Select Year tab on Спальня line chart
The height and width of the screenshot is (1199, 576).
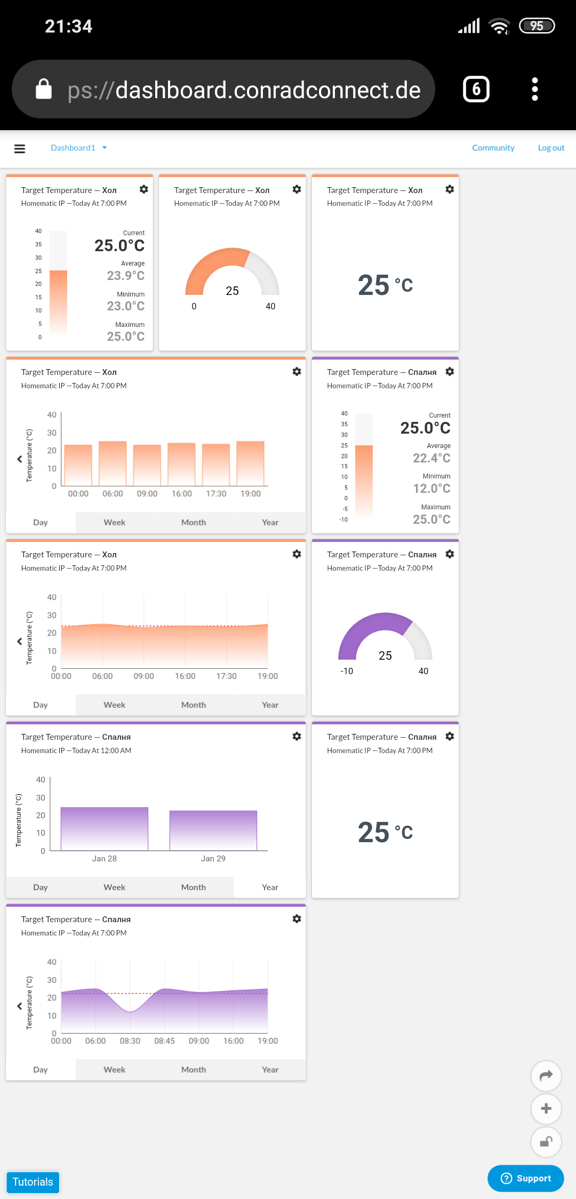[270, 1070]
